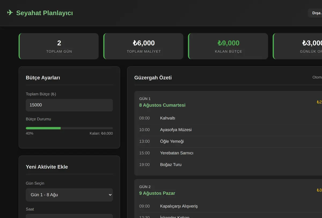
Task: Click the Seyahat Planlayıcı title
Action: (x=45, y=13)
